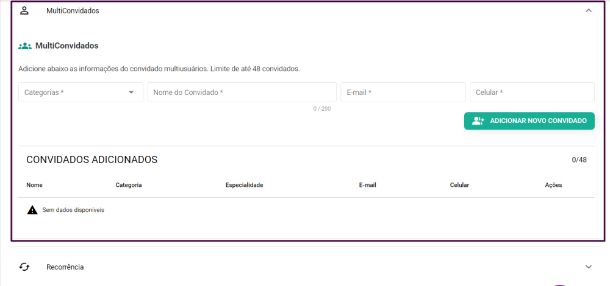The height and width of the screenshot is (286, 610).
Task: Click the E-mail column header in table
Action: [368, 185]
